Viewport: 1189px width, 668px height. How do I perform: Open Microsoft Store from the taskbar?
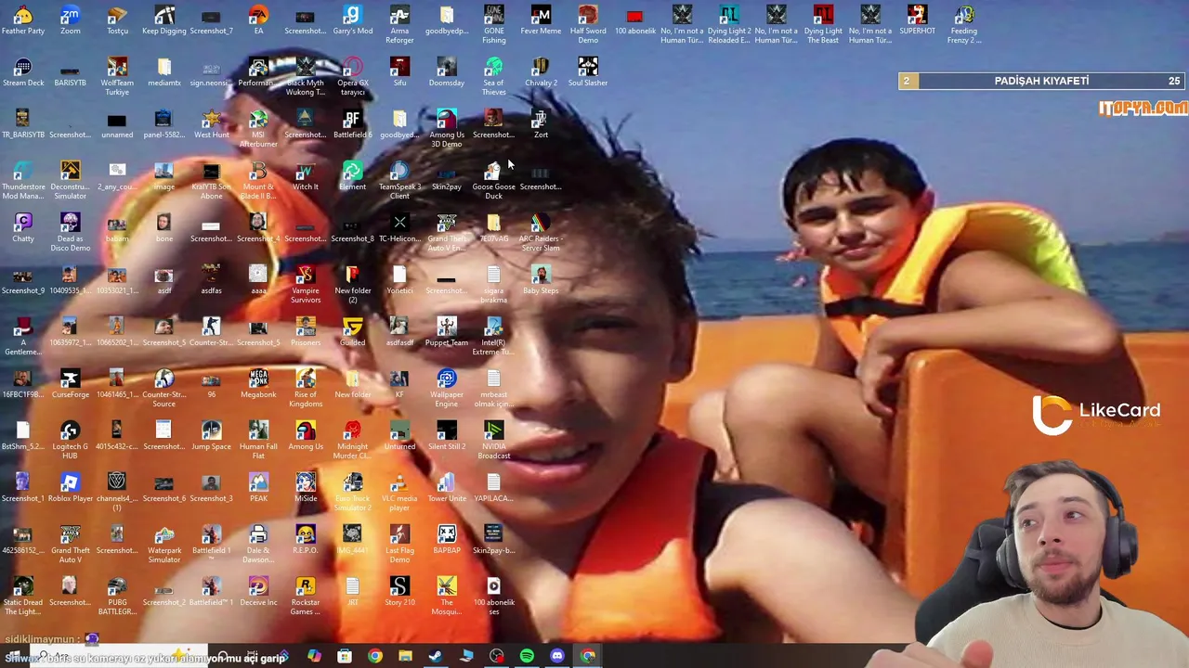tap(345, 656)
